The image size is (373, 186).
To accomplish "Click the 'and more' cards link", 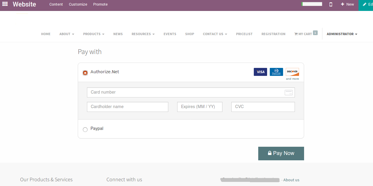I will pyautogui.click(x=293, y=79).
